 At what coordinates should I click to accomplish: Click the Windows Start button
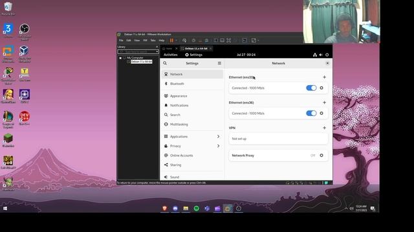click(5, 208)
